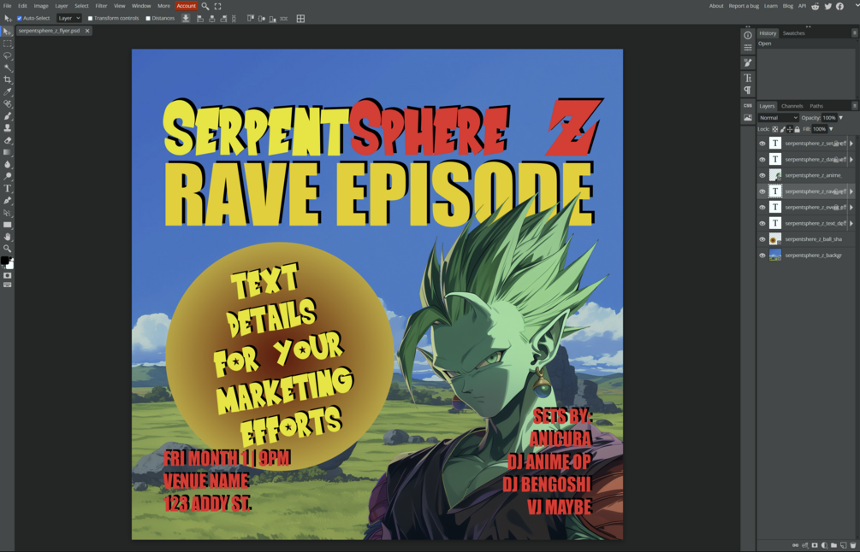This screenshot has height=552, width=860.
Task: Select the Eraser tool
Action: [7, 140]
